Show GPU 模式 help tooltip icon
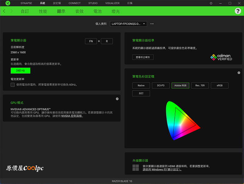 [x=117, y=99]
